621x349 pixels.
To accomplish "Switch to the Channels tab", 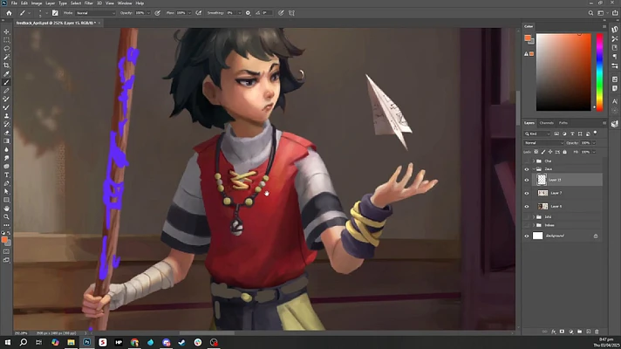I will tap(547, 123).
